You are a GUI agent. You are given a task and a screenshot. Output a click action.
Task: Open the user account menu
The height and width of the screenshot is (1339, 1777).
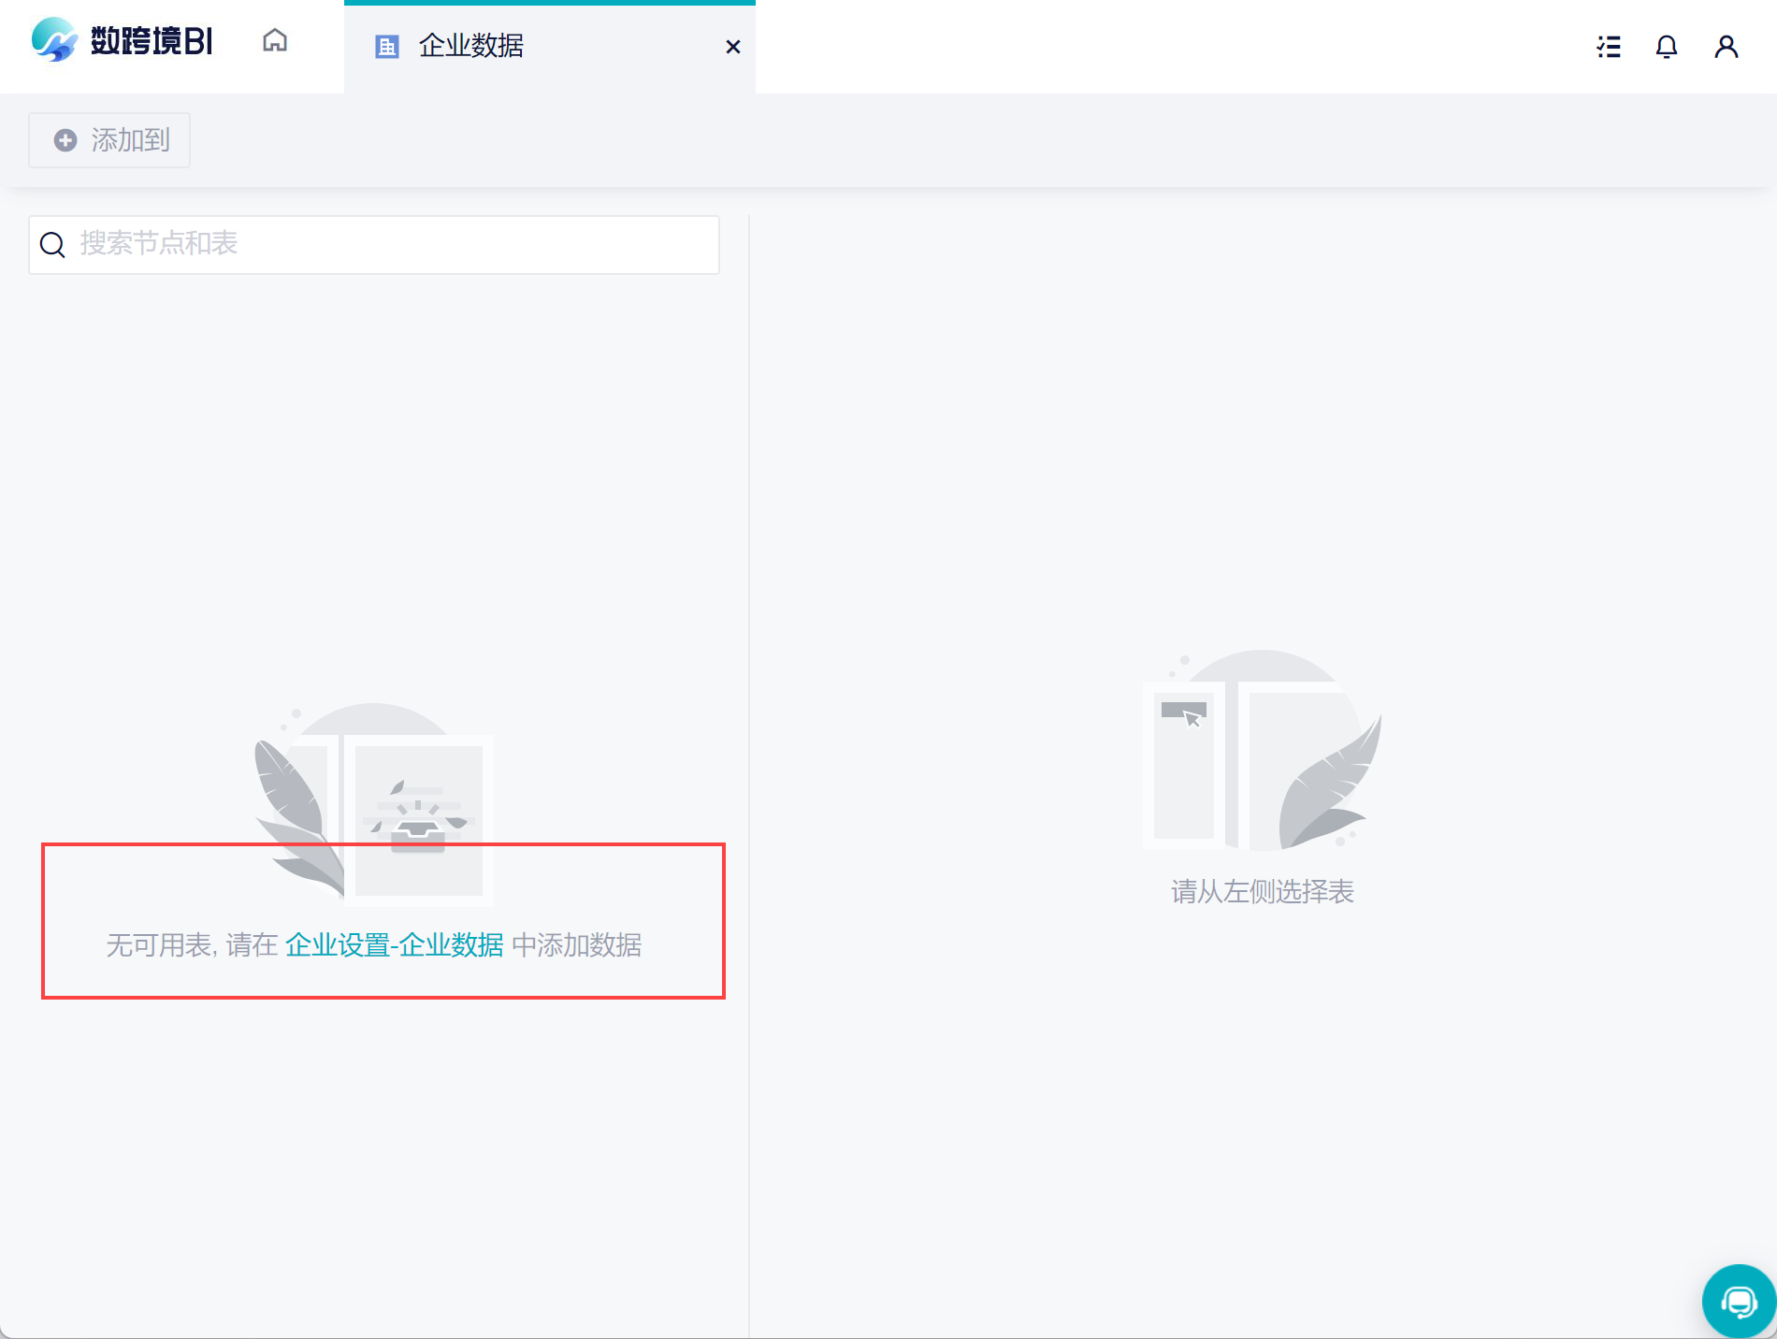pos(1726,47)
